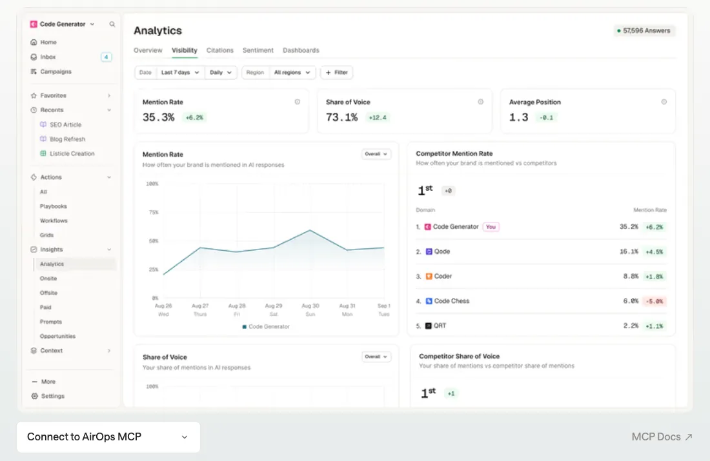Click the Blog Refresh book icon
710x461 pixels.
[x=43, y=139]
